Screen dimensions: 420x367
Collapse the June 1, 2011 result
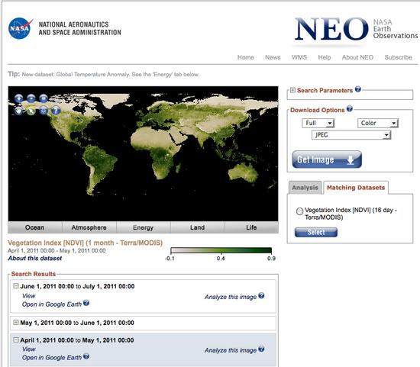click(16, 286)
